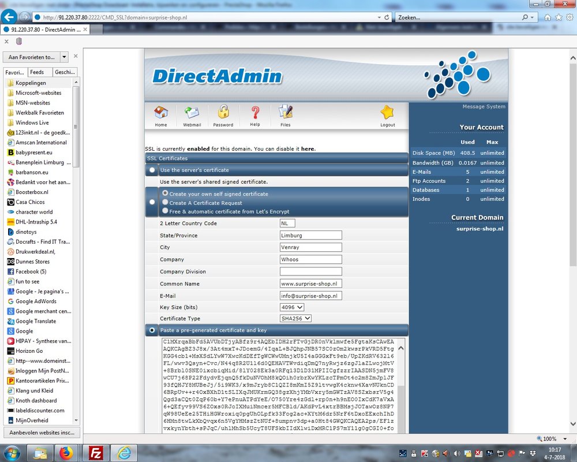This screenshot has width=577, height=462.
Task: Close the 91.220.37.80 DirectAdmin tab
Action: tap(85, 29)
